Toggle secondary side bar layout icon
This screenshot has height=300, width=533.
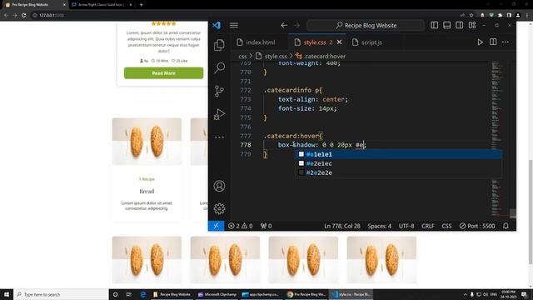pyautogui.click(x=459, y=25)
